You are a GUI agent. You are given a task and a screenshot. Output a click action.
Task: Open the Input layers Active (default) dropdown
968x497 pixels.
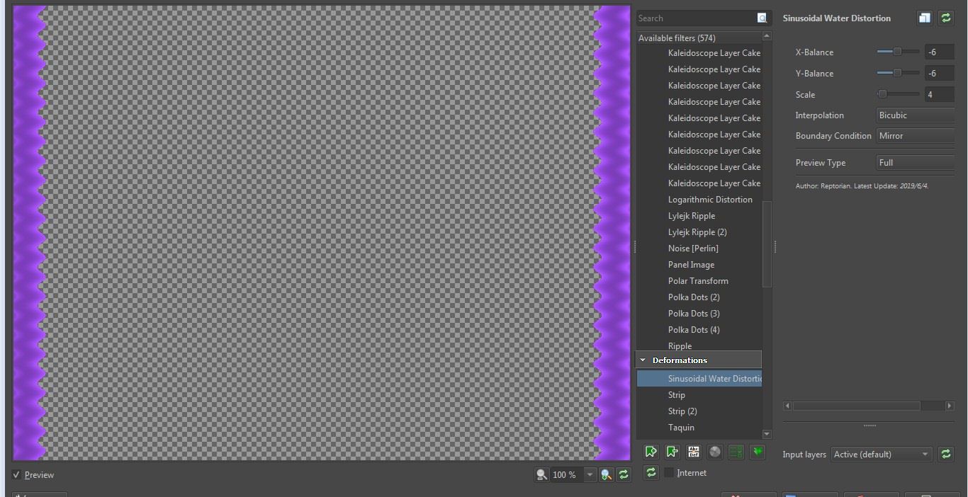882,455
